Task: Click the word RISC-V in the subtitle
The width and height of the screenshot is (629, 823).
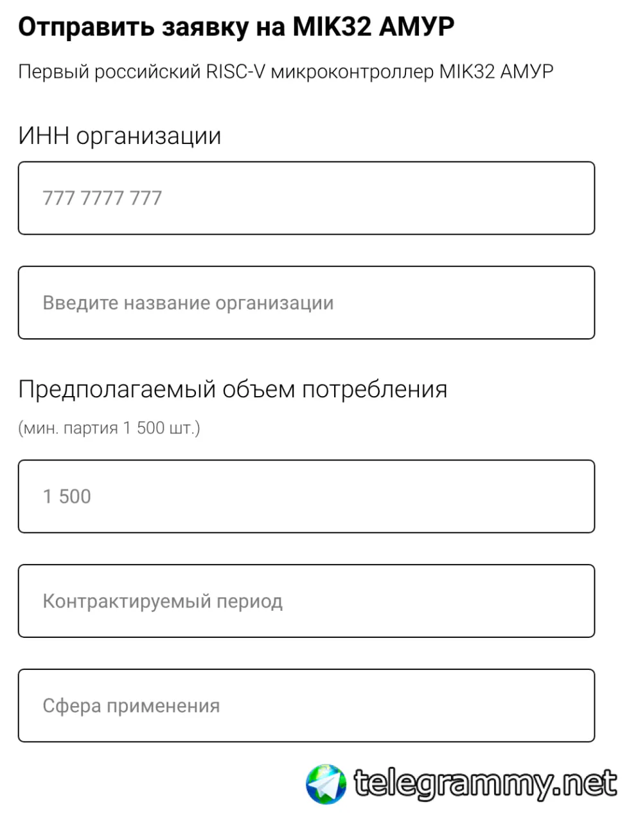Action: tap(235, 71)
